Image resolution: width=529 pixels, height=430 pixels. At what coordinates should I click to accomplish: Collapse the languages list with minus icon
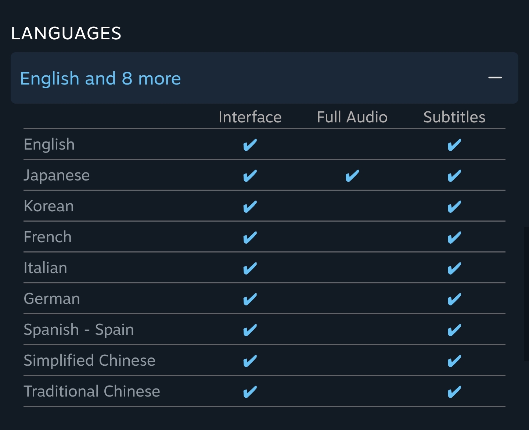(495, 78)
